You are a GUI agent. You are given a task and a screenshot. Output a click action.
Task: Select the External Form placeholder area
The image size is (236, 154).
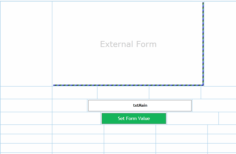(128, 44)
